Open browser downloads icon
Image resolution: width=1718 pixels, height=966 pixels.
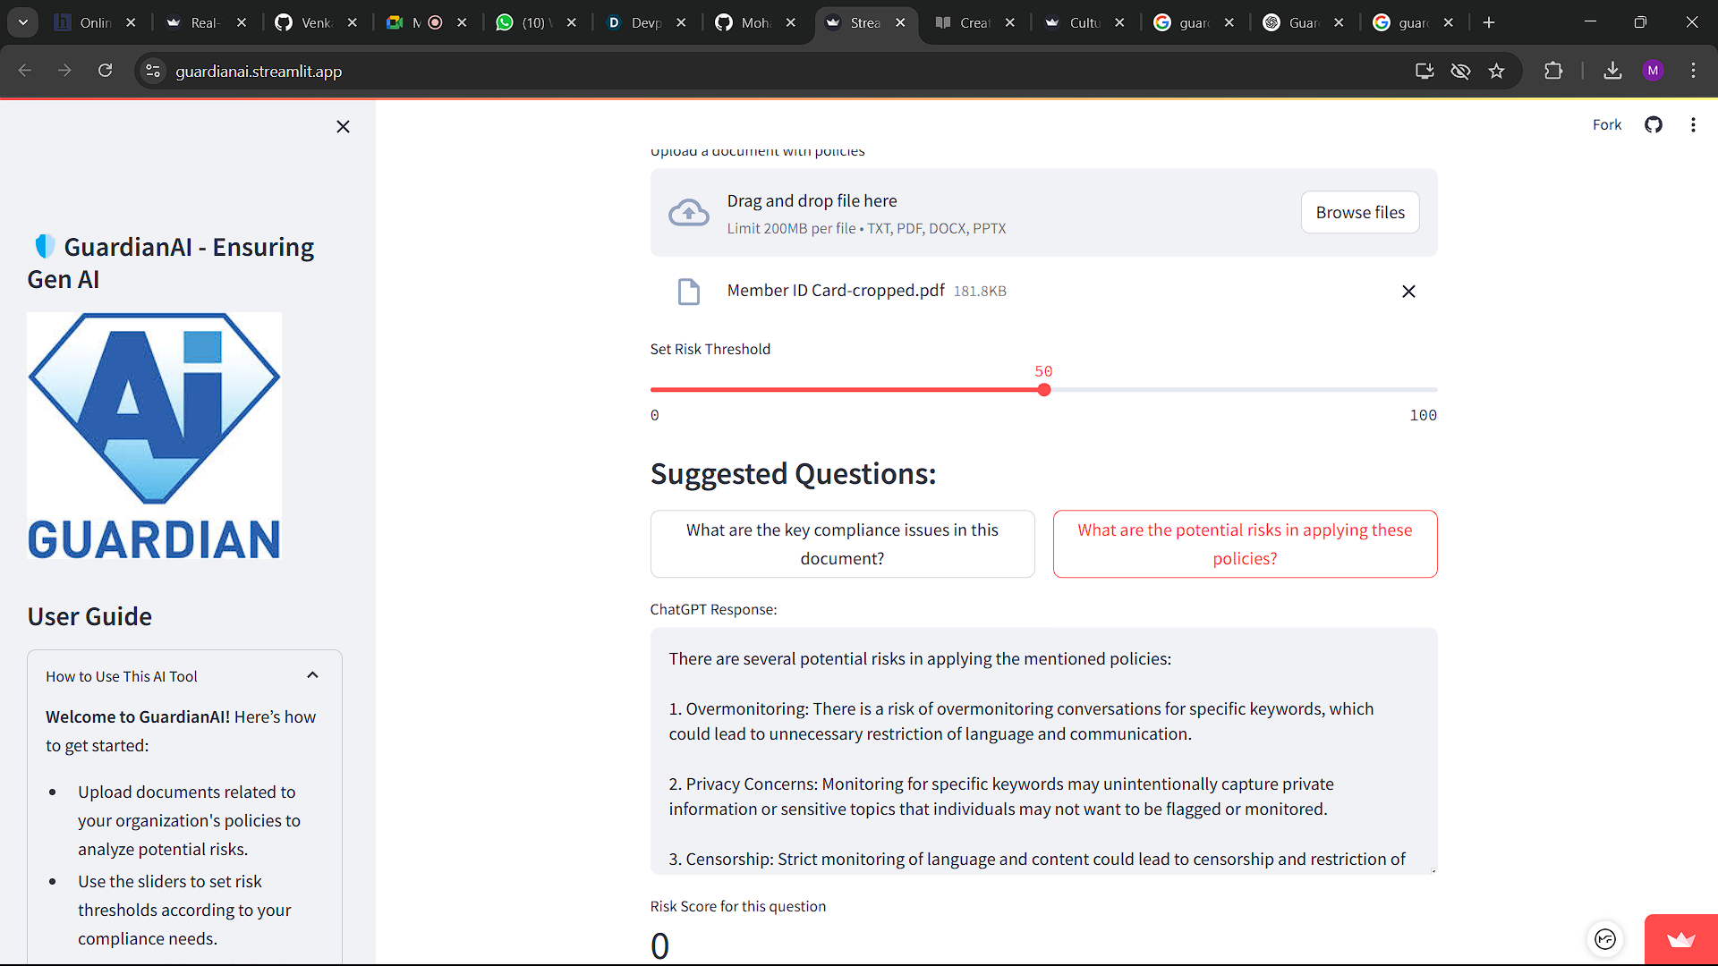pos(1612,72)
